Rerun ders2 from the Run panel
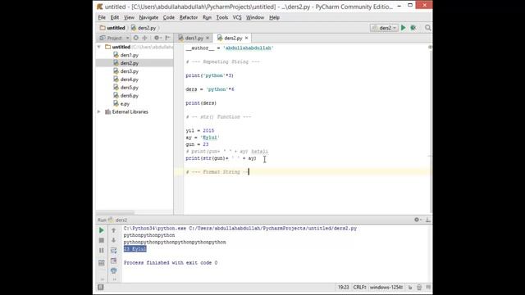The width and height of the screenshot is (525, 295). coord(102,230)
